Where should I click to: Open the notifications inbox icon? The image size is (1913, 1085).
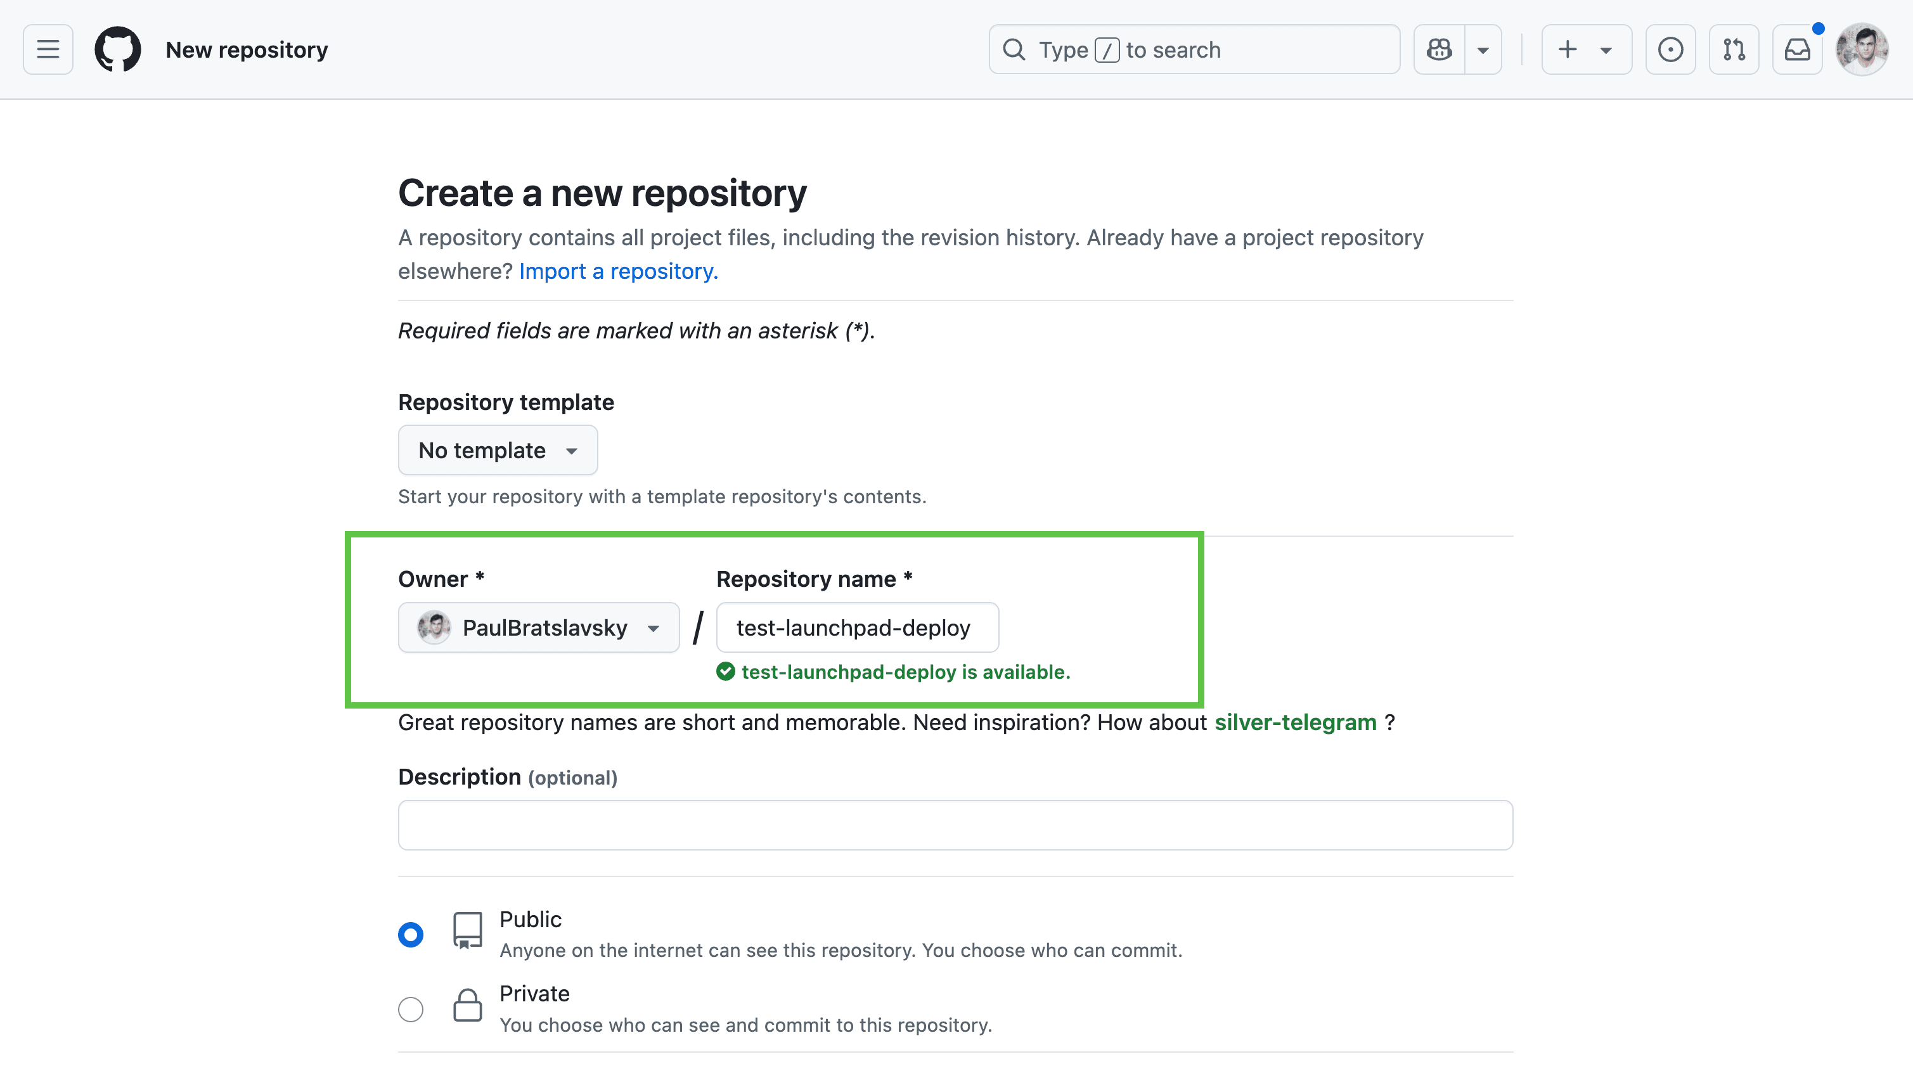tap(1798, 50)
